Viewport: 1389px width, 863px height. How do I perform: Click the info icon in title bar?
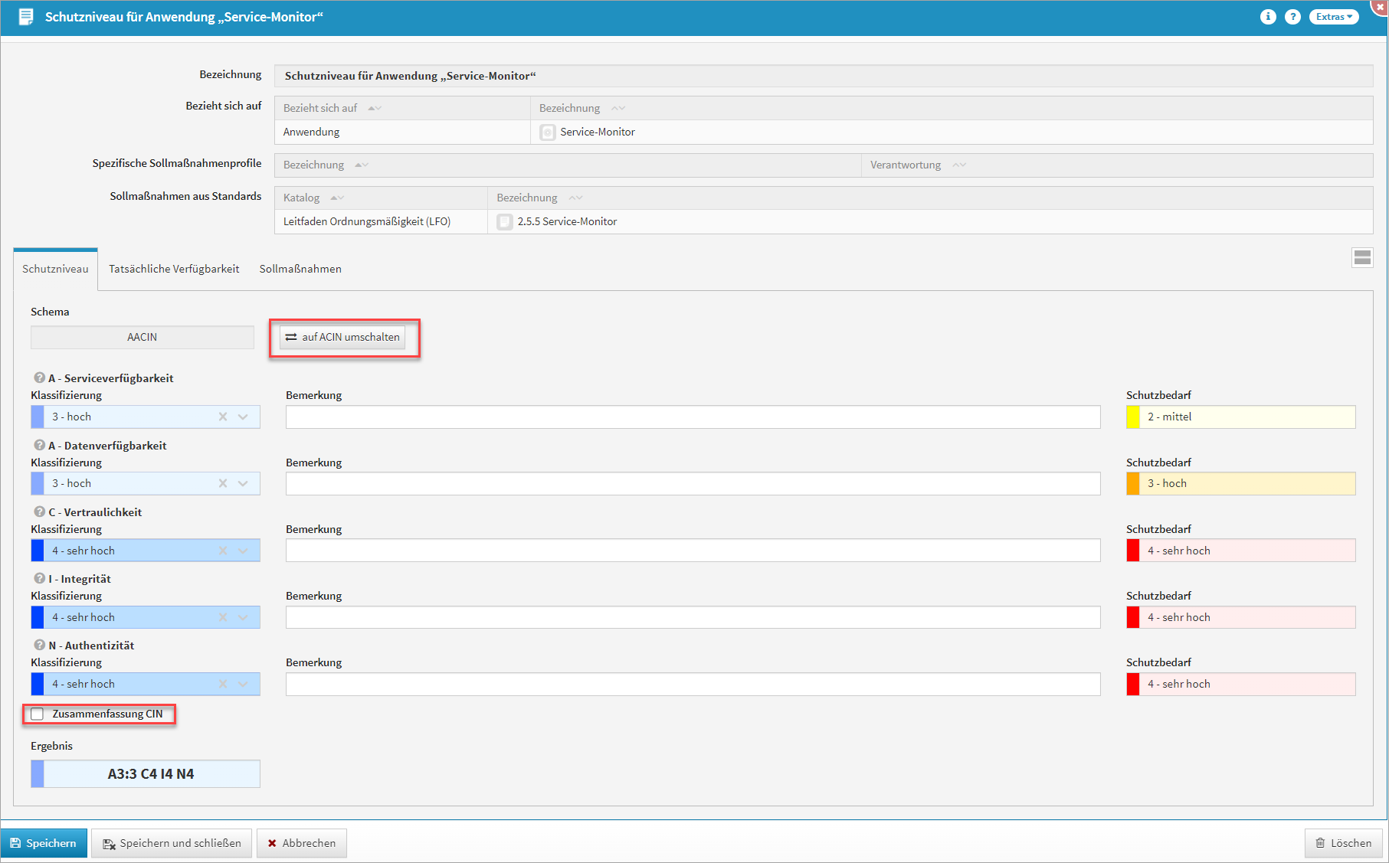[1268, 17]
